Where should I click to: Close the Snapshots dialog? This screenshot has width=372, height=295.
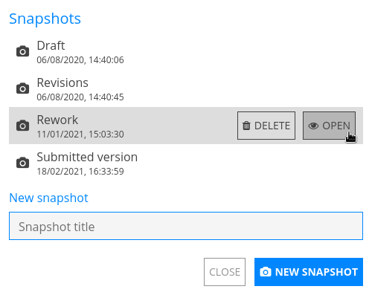pos(225,272)
